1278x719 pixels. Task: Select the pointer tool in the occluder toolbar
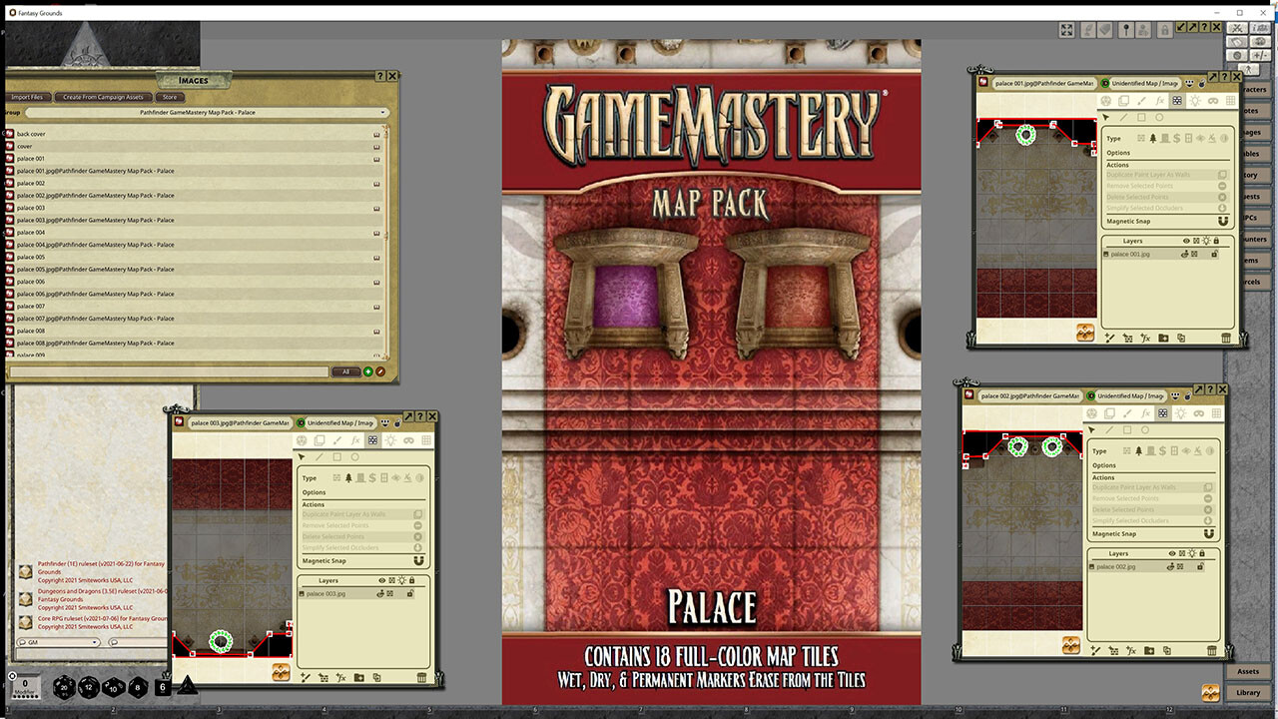[1105, 117]
